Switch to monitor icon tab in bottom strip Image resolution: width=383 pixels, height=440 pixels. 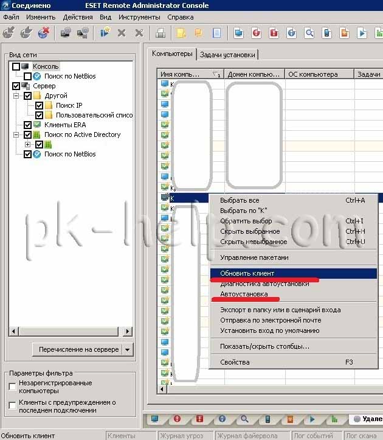[x=155, y=419]
